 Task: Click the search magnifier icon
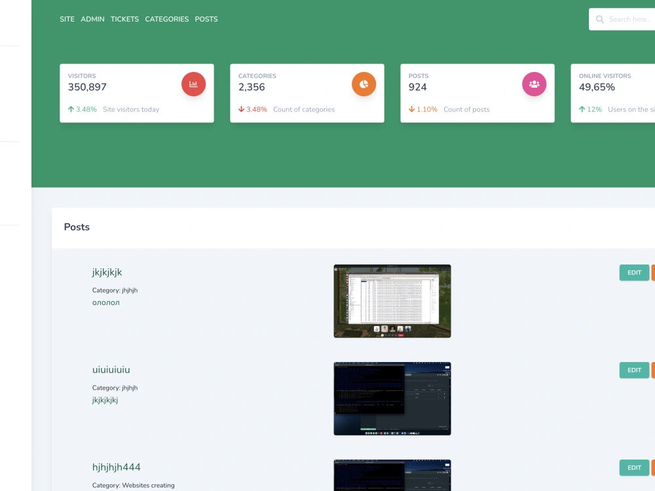point(600,19)
